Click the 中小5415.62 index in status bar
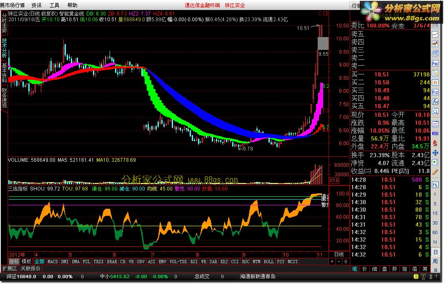444x284 pixels. click(x=115, y=277)
